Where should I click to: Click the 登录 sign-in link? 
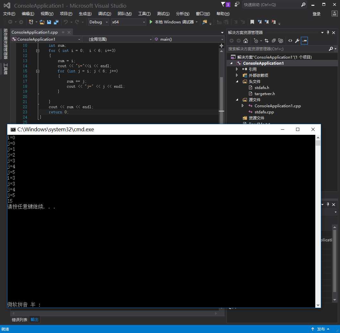316,14
